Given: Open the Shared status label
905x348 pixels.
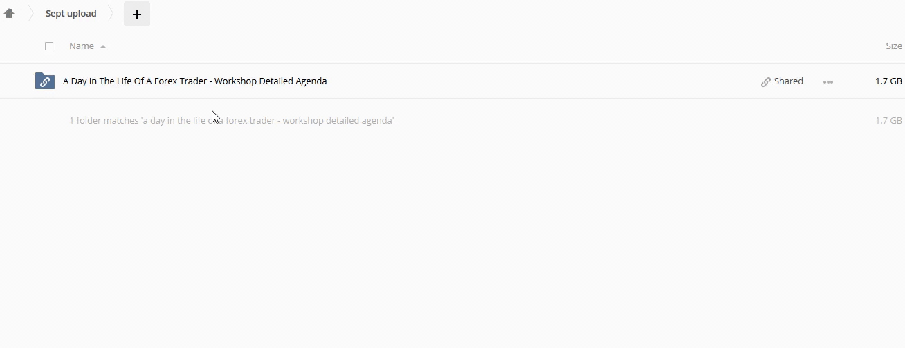Looking at the screenshot, I should tap(789, 81).
